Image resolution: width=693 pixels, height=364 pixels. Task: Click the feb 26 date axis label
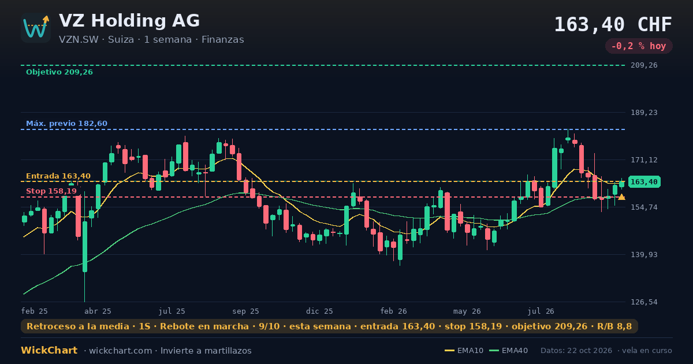[394, 311]
